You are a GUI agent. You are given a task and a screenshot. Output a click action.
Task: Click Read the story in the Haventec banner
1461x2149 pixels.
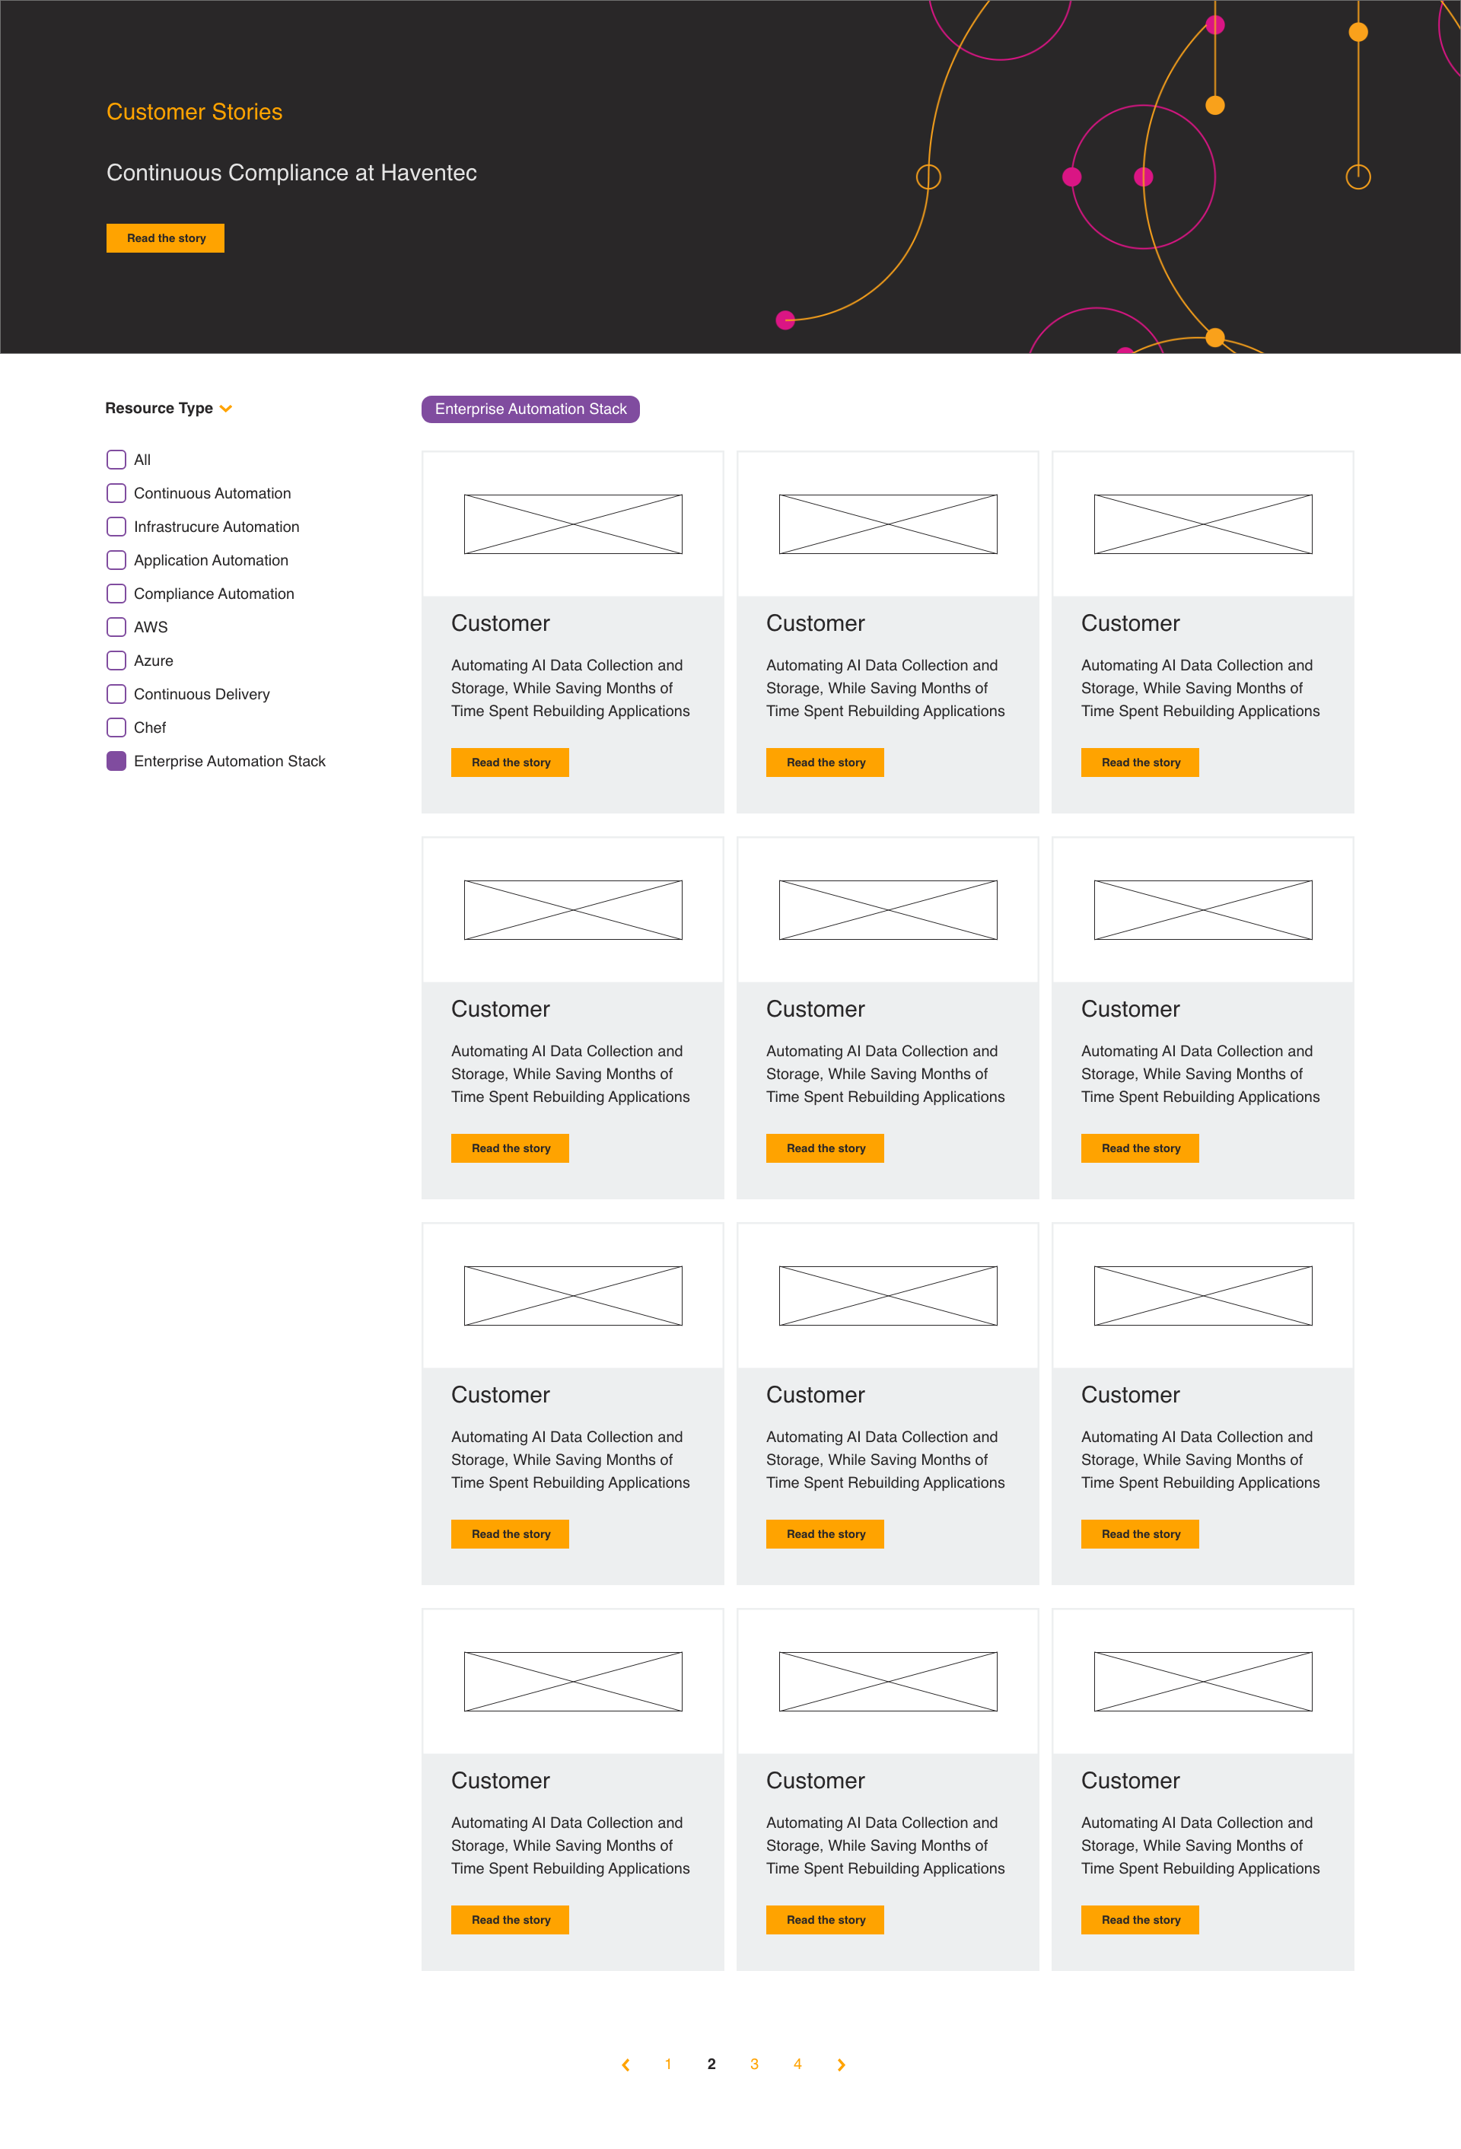point(166,237)
